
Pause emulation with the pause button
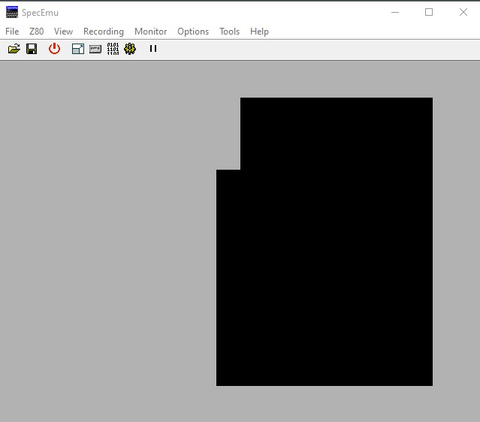coord(153,49)
